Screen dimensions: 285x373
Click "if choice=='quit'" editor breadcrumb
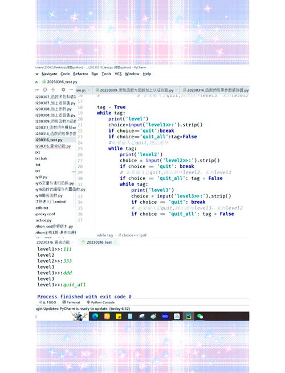pos(133,235)
